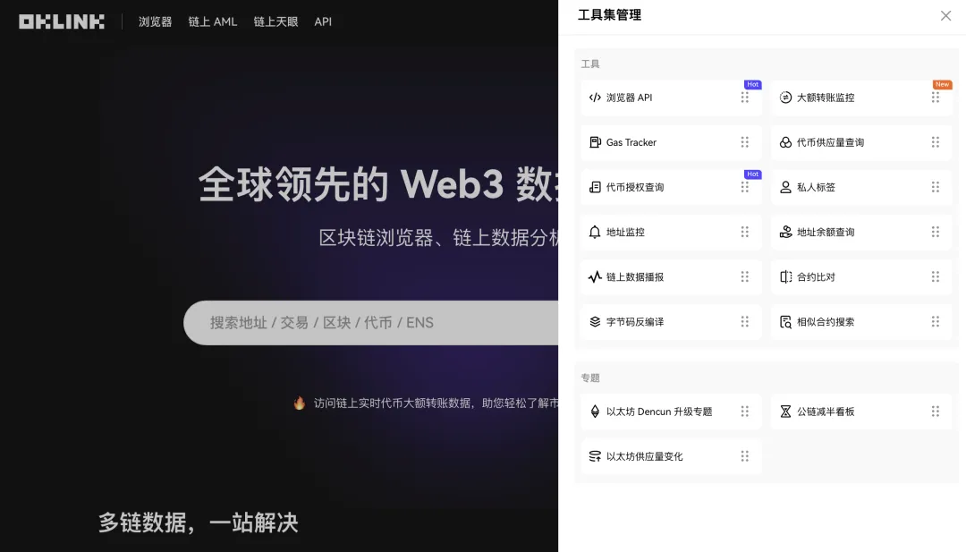Viewport: 966px width, 552px height.
Task: Click the 以太坊 Dencun Ethereum icon
Action: 595,412
